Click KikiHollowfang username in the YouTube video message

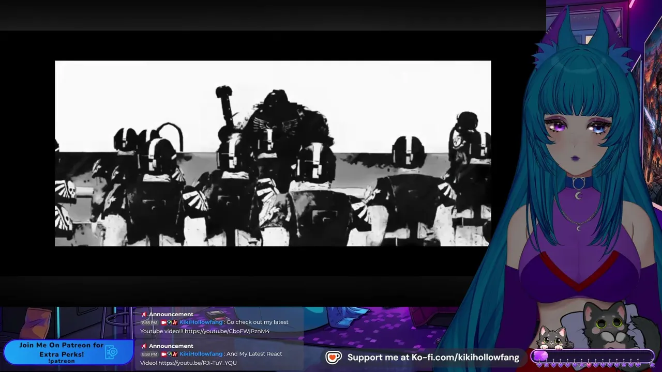201,322
